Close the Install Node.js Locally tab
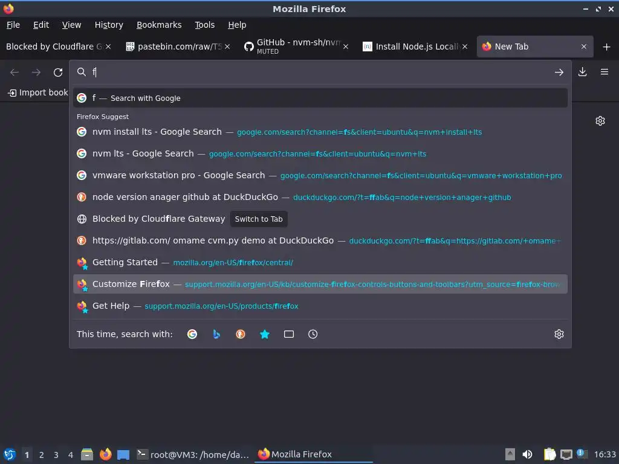Viewport: 619px width, 464px height. point(465,47)
